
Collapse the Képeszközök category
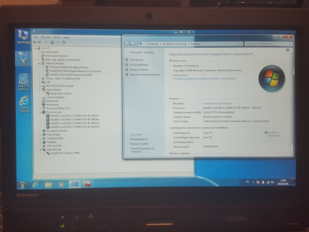coord(40,90)
